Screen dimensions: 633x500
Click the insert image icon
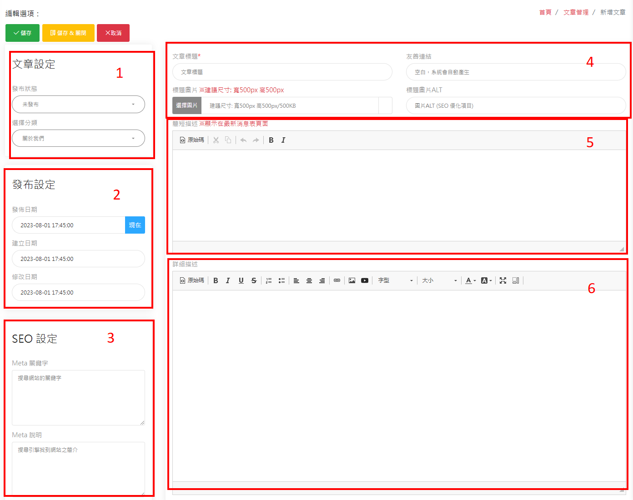pyautogui.click(x=352, y=280)
